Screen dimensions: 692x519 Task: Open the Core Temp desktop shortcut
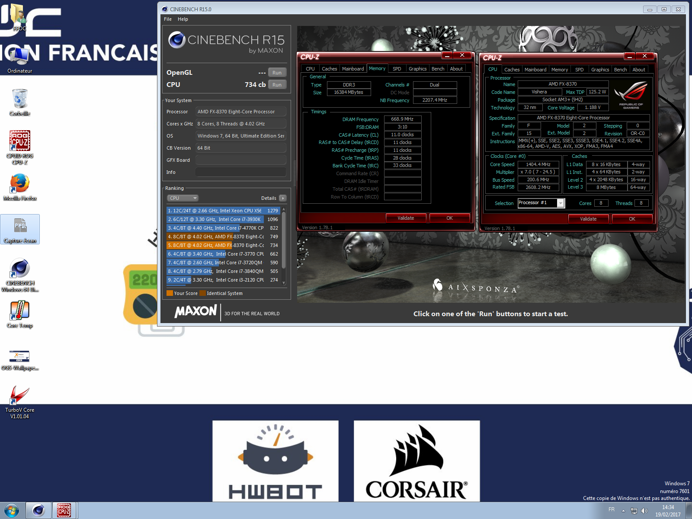click(20, 314)
